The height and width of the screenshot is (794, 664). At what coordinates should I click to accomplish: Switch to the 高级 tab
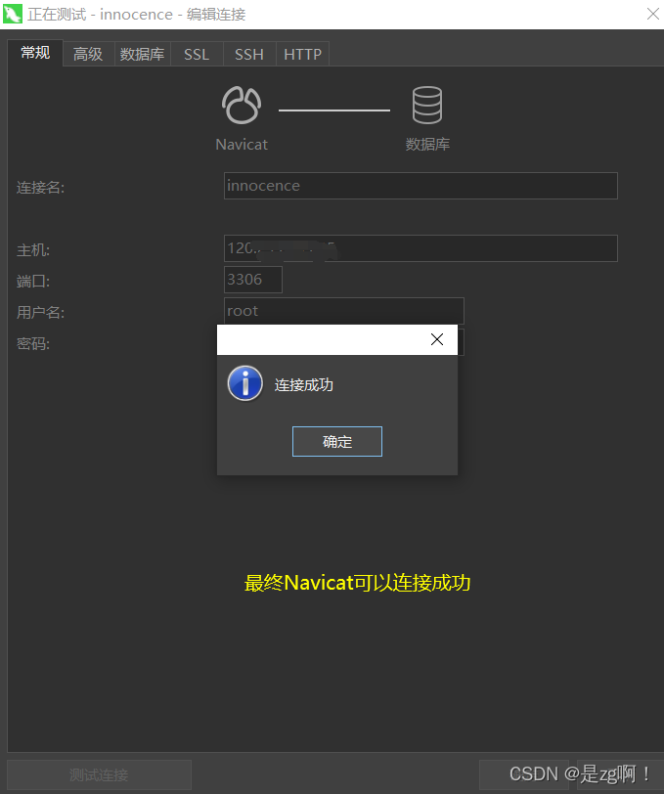[88, 54]
